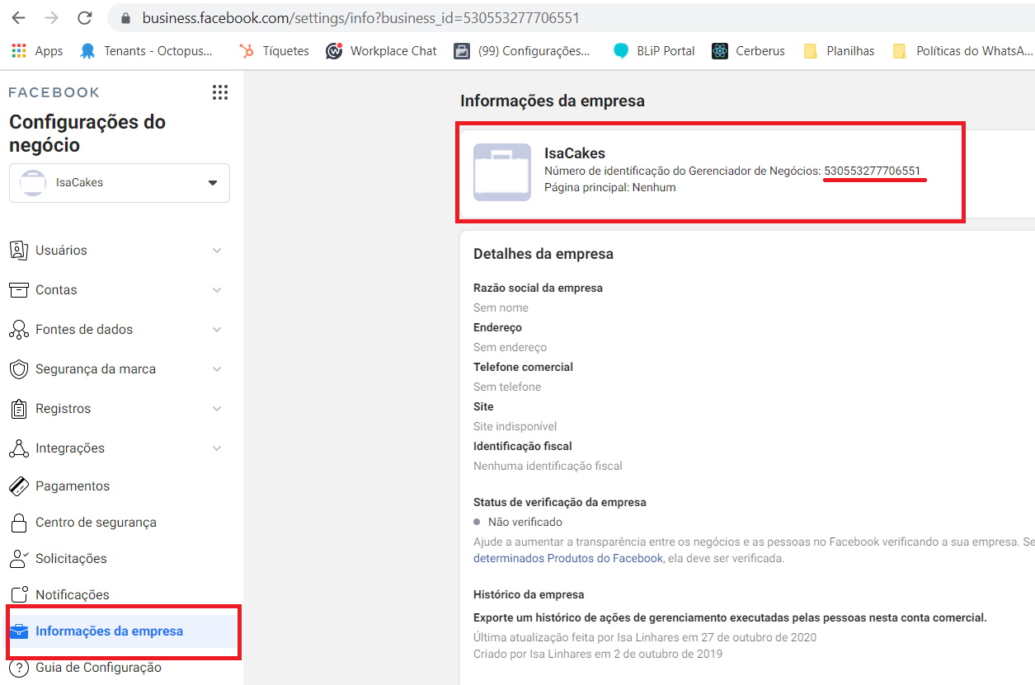Expand the Fontes de dados chevron
This screenshot has width=1035, height=685.
[x=217, y=330]
